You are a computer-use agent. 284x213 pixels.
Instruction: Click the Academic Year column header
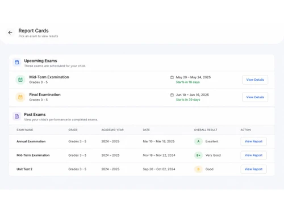coord(112,130)
